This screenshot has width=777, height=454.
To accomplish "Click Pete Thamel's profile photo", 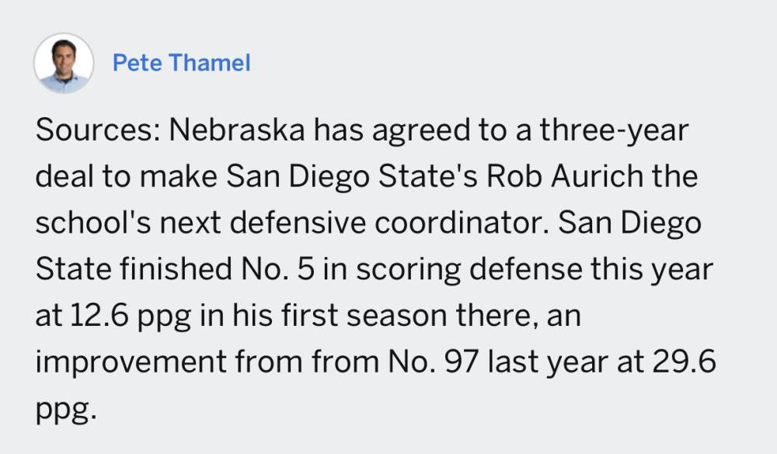I will 64,63.
